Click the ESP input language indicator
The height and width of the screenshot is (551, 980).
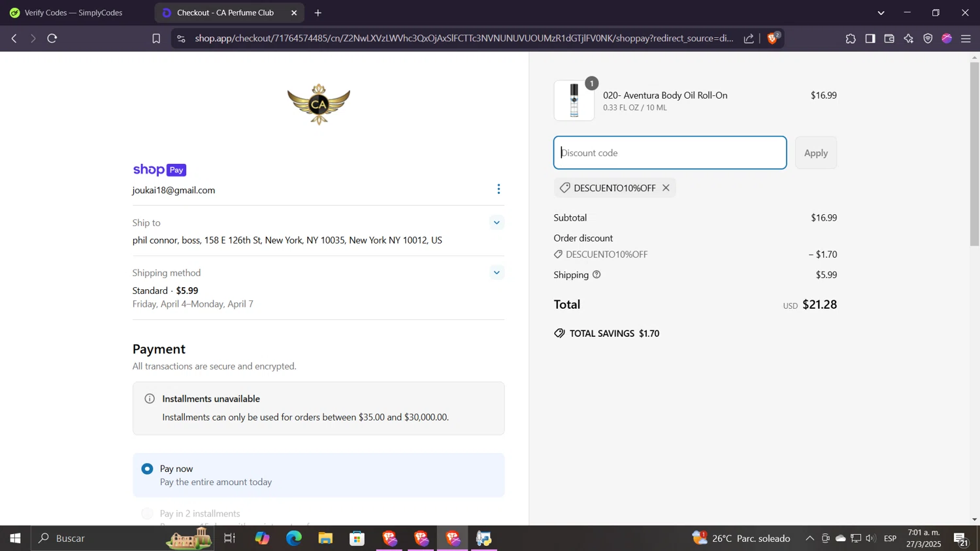890,538
